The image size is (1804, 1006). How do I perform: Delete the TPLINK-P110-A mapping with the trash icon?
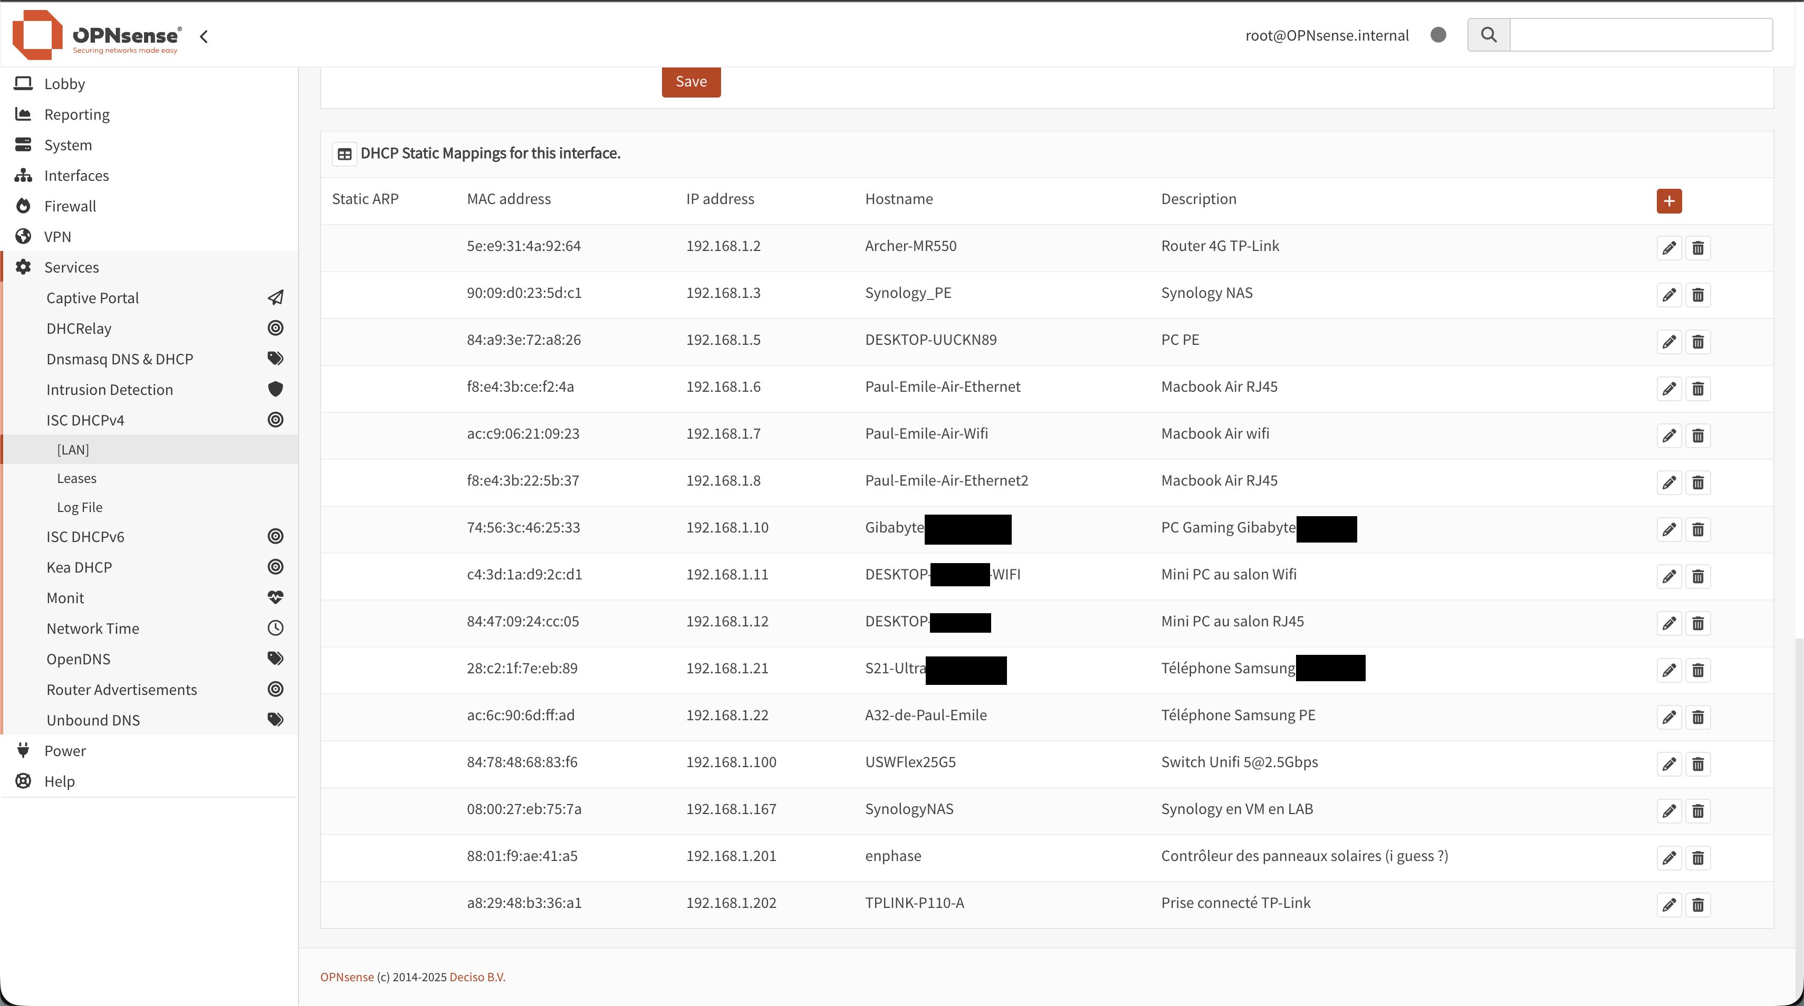click(1699, 904)
